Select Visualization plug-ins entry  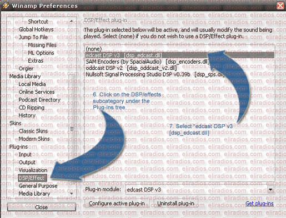(x=33, y=170)
